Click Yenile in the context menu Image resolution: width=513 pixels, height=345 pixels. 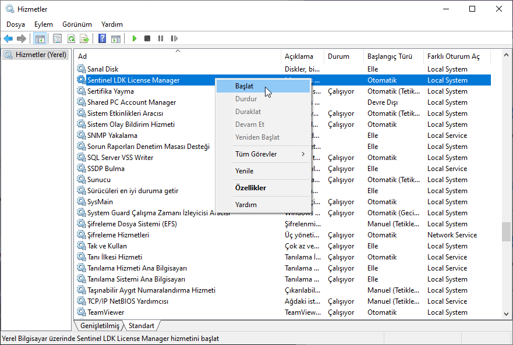point(244,171)
